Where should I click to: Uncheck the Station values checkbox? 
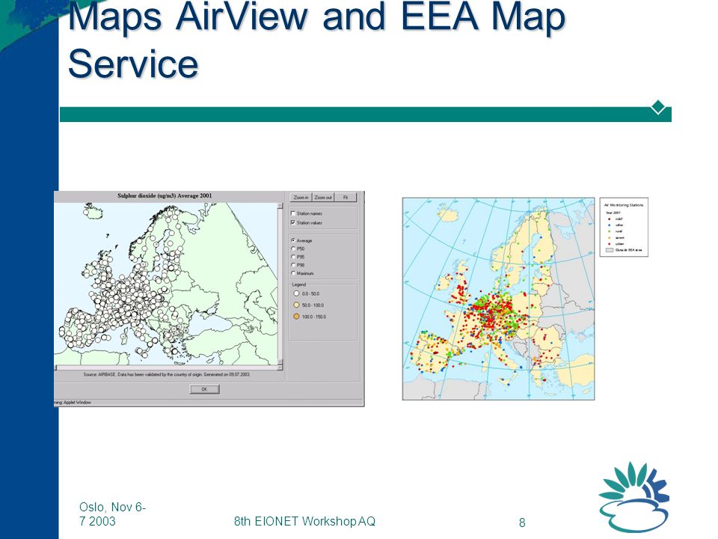(x=293, y=223)
